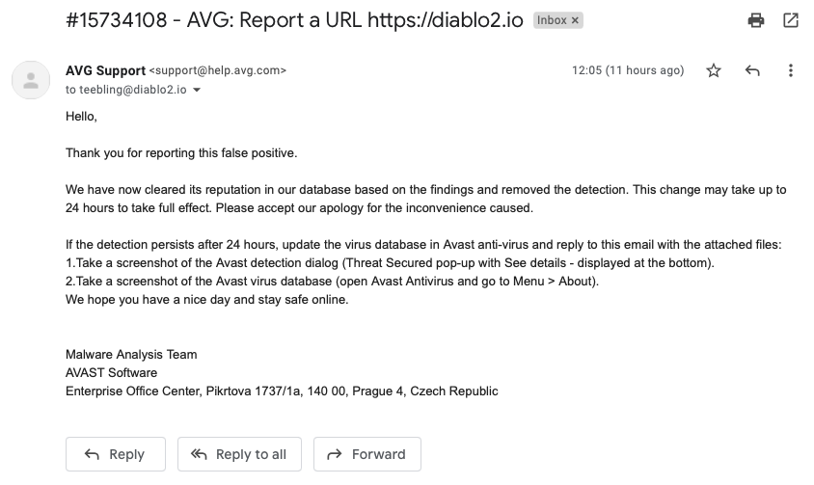
Task: Click the reply arrow icon beside the star
Action: [x=752, y=70]
